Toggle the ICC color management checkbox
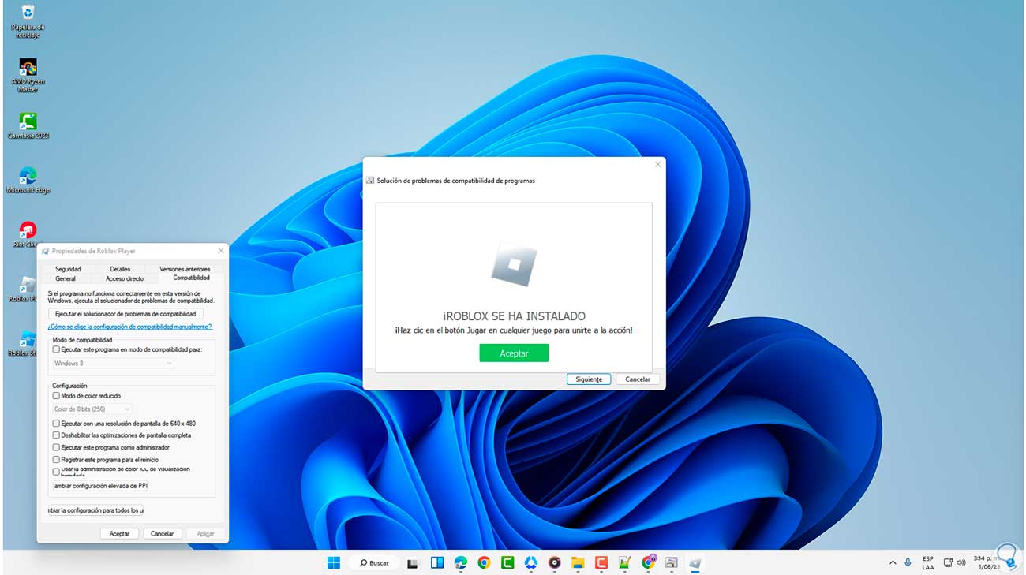Image resolution: width=1026 pixels, height=575 pixels. click(x=56, y=472)
